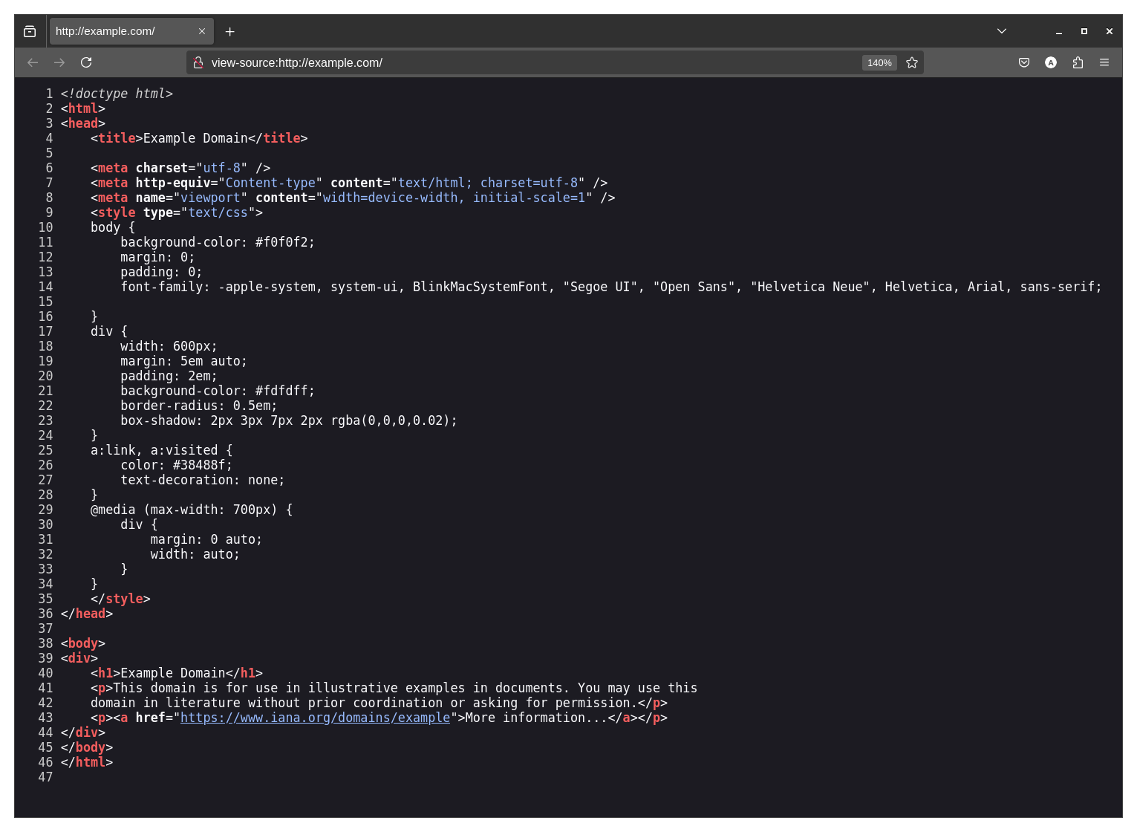Click 'More information...' text in source

tap(536, 718)
